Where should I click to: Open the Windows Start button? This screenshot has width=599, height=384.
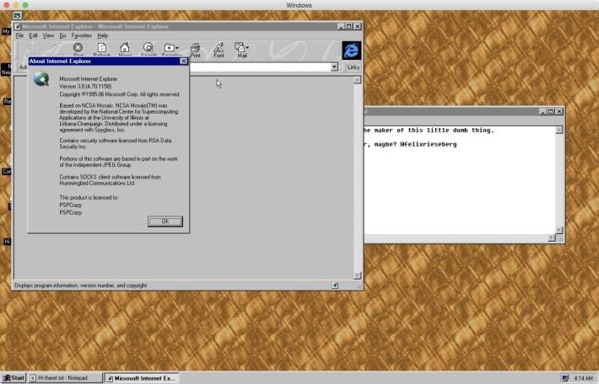click(x=13, y=378)
